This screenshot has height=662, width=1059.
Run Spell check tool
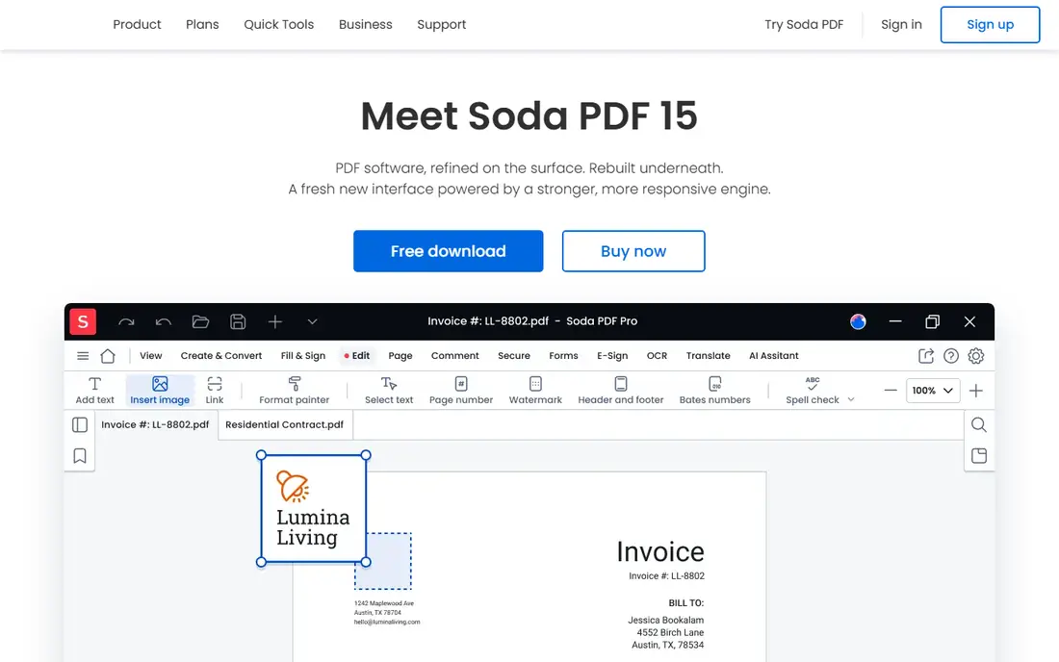point(812,391)
